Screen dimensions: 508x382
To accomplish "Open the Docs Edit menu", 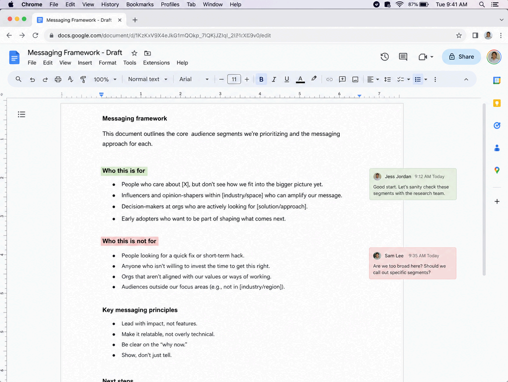I will point(48,63).
